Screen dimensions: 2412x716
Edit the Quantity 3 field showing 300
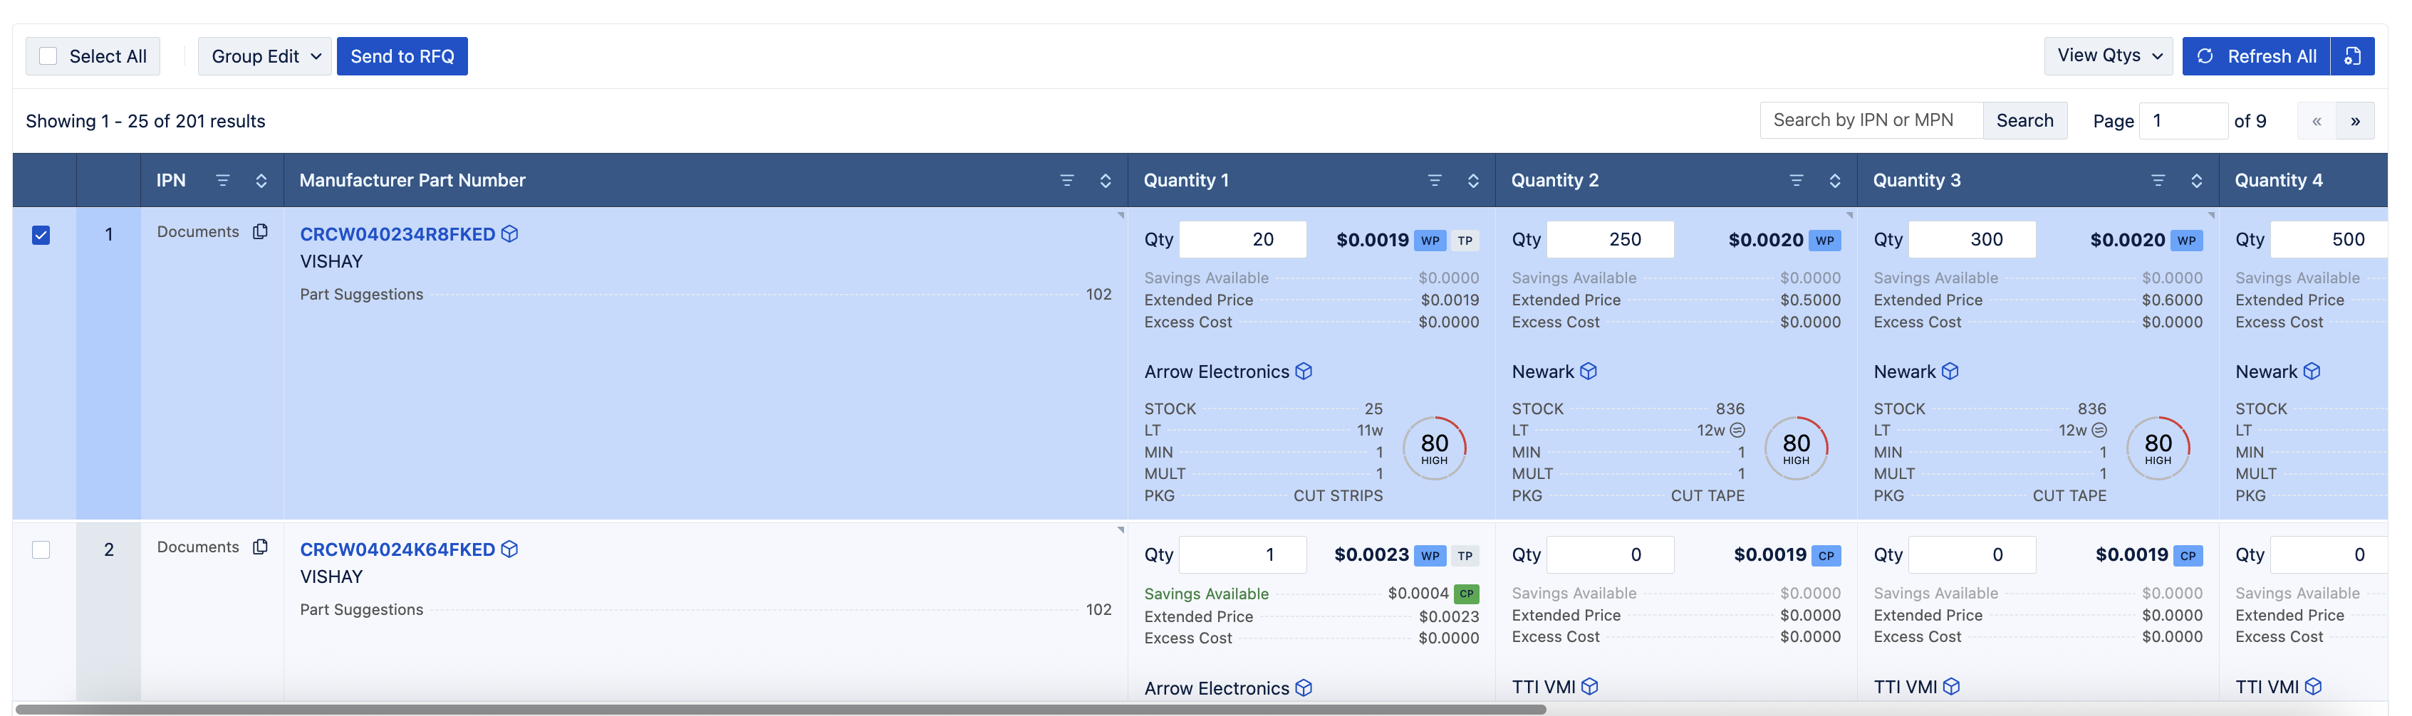pyautogui.click(x=1972, y=240)
